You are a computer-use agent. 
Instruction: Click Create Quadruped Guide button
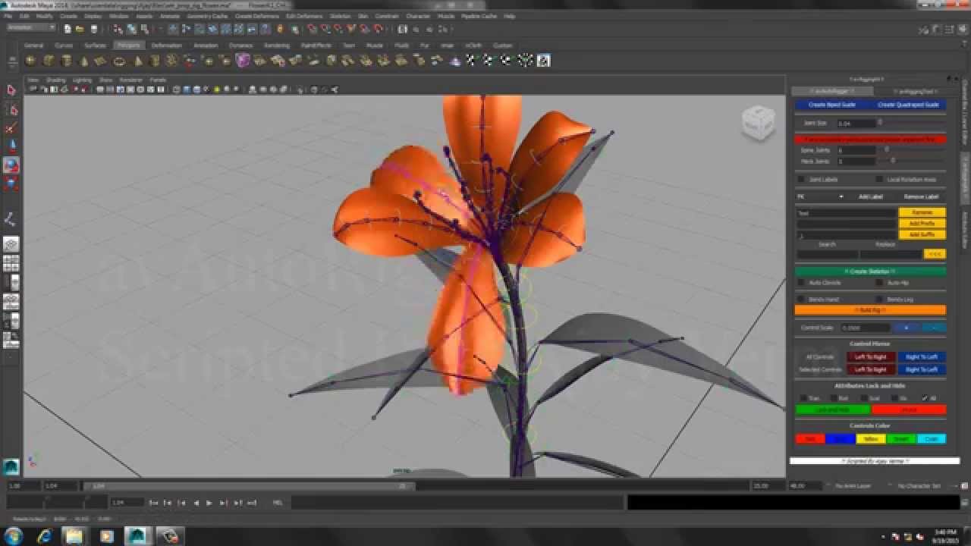point(908,105)
